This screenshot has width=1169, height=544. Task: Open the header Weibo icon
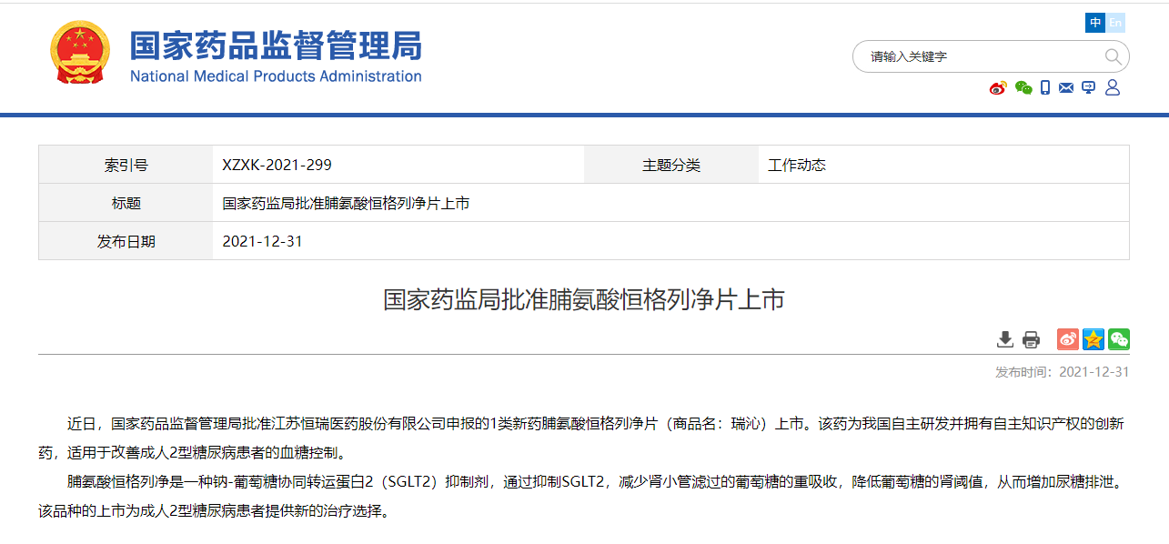[x=998, y=88]
